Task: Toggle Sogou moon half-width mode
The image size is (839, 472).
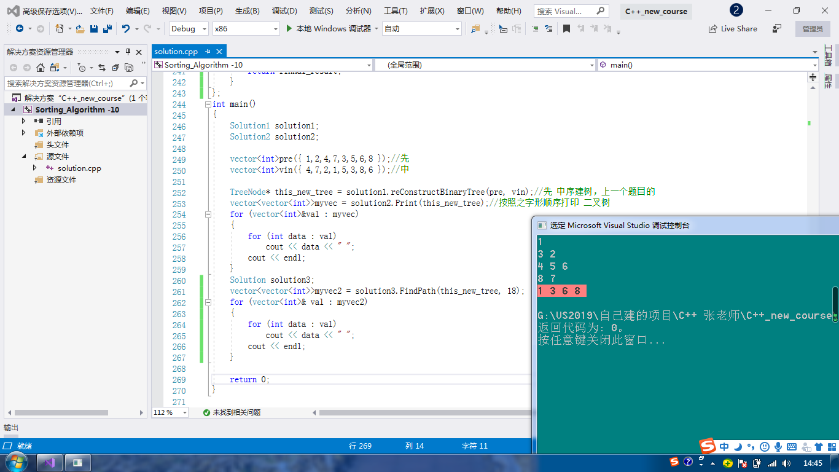Action: tap(738, 447)
